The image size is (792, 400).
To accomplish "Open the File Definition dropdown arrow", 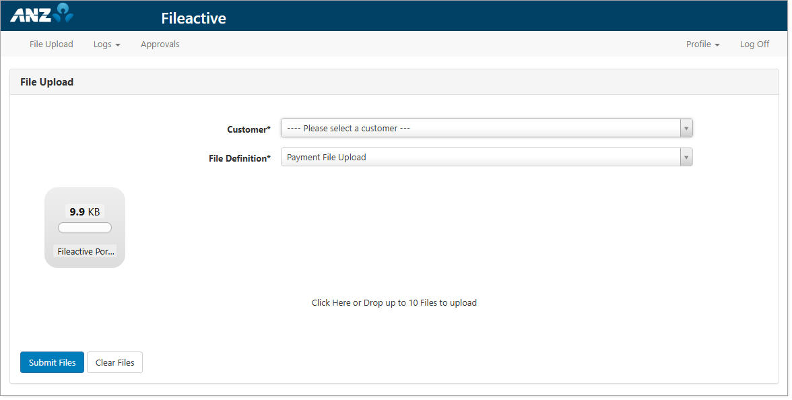I will [686, 157].
